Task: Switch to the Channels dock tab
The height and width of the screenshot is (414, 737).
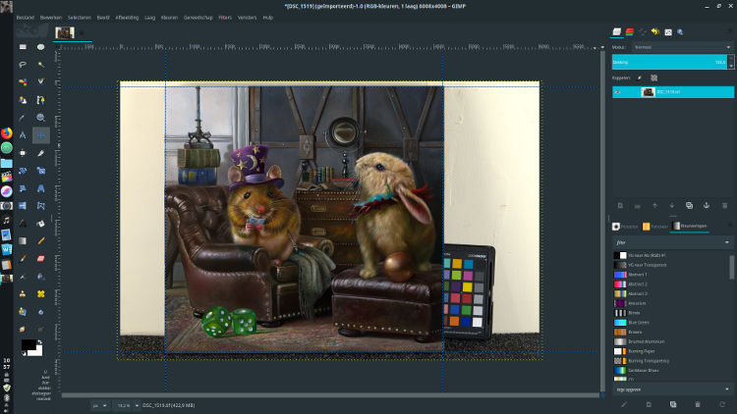Action: [630, 32]
